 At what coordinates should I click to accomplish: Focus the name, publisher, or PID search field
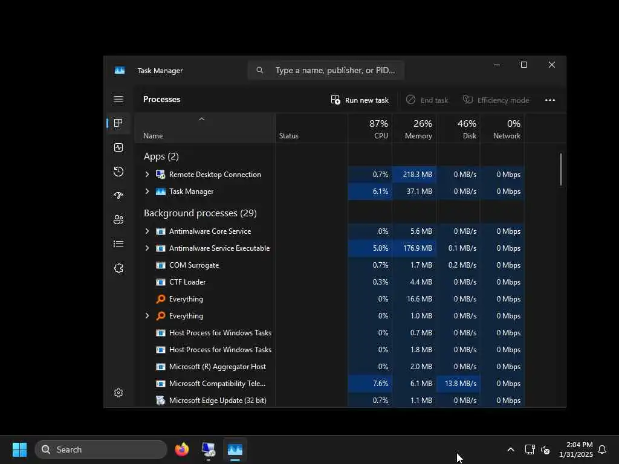(x=326, y=70)
